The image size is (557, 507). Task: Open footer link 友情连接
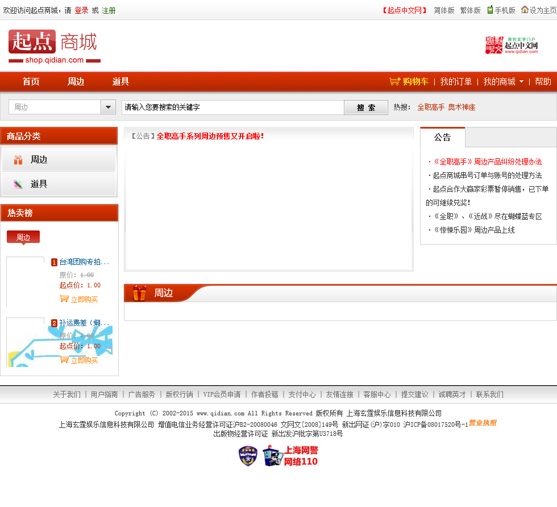pyautogui.click(x=340, y=394)
